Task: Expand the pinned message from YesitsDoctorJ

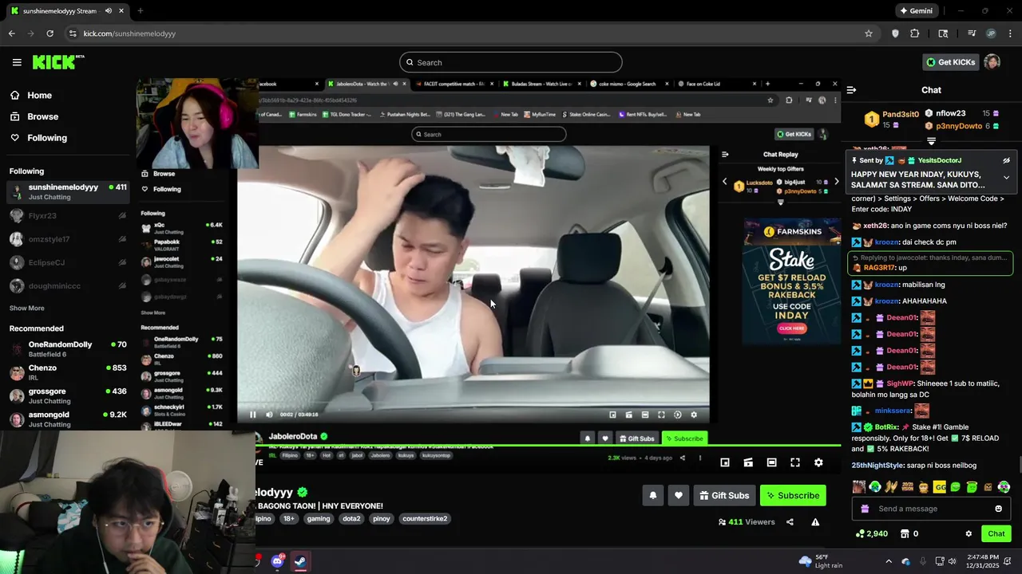Action: [1006, 177]
